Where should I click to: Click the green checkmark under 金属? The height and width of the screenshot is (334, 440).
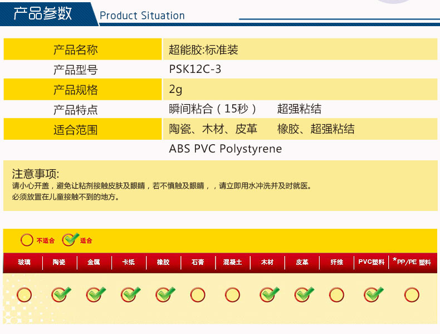click(96, 294)
